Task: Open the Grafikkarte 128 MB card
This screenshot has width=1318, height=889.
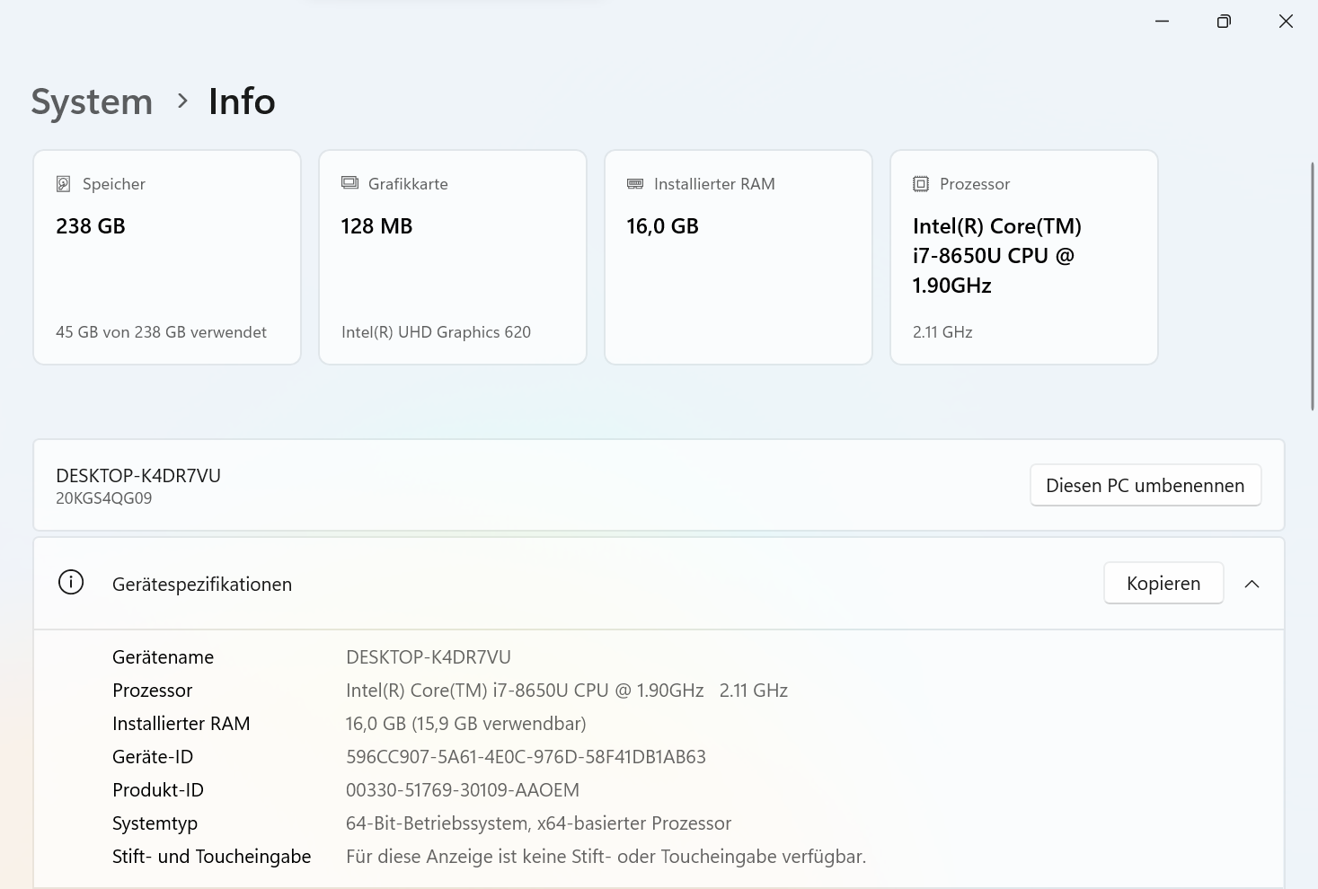Action: 453,257
